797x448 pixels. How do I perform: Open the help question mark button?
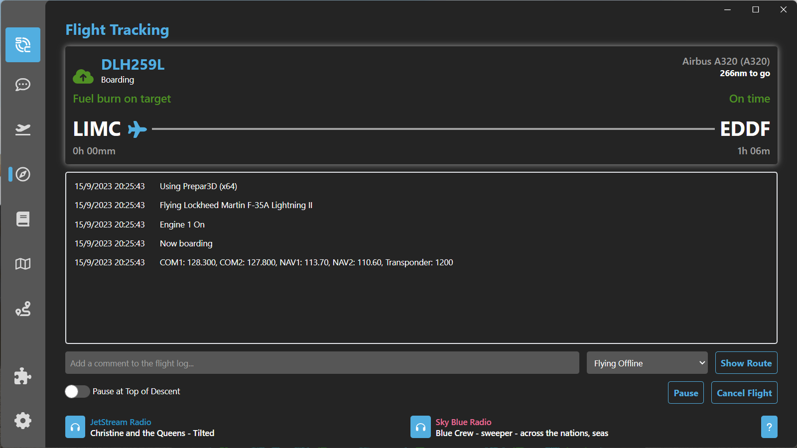[x=769, y=427]
